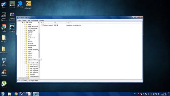Select the Clients key
This screenshot has width=170, height=96.
click(x=29, y=36)
